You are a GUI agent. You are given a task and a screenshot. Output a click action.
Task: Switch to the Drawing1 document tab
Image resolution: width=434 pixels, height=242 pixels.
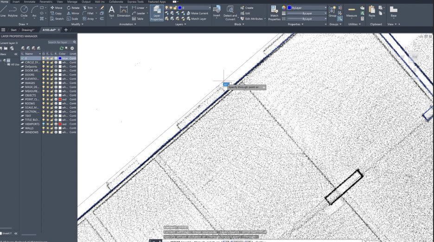pyautogui.click(x=28, y=30)
